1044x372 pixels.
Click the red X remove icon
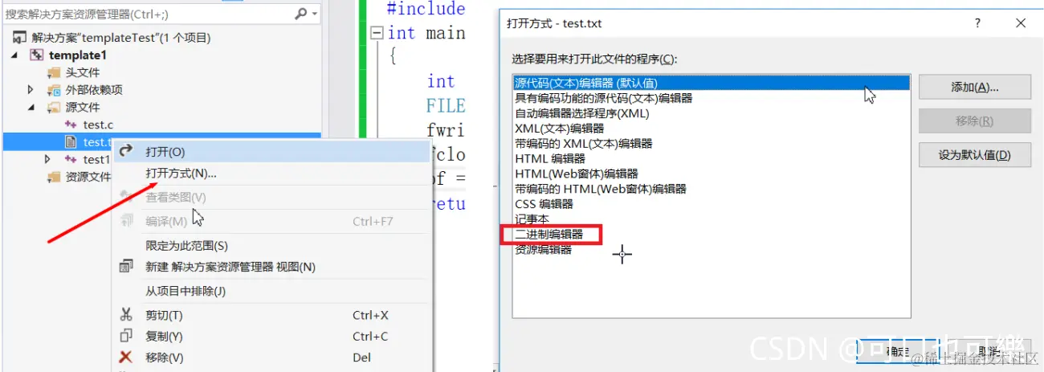pos(125,357)
